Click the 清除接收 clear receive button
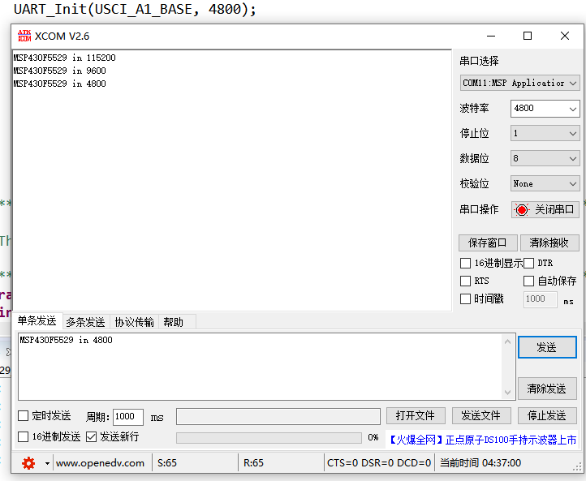This screenshot has height=481, width=586. (549, 243)
